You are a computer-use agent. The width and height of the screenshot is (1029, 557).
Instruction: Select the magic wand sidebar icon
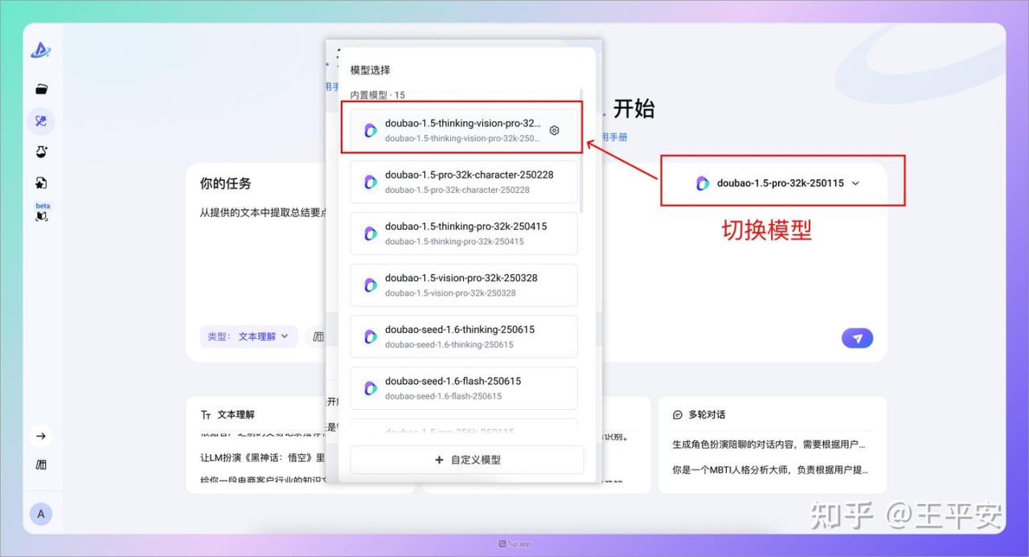pos(41,121)
